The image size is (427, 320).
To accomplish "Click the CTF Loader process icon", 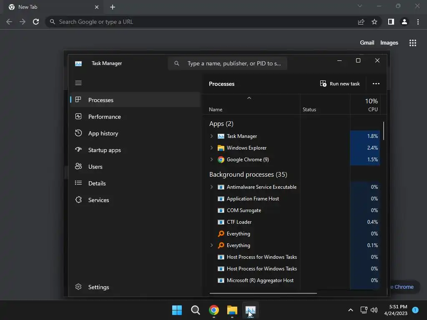I will tap(221, 222).
